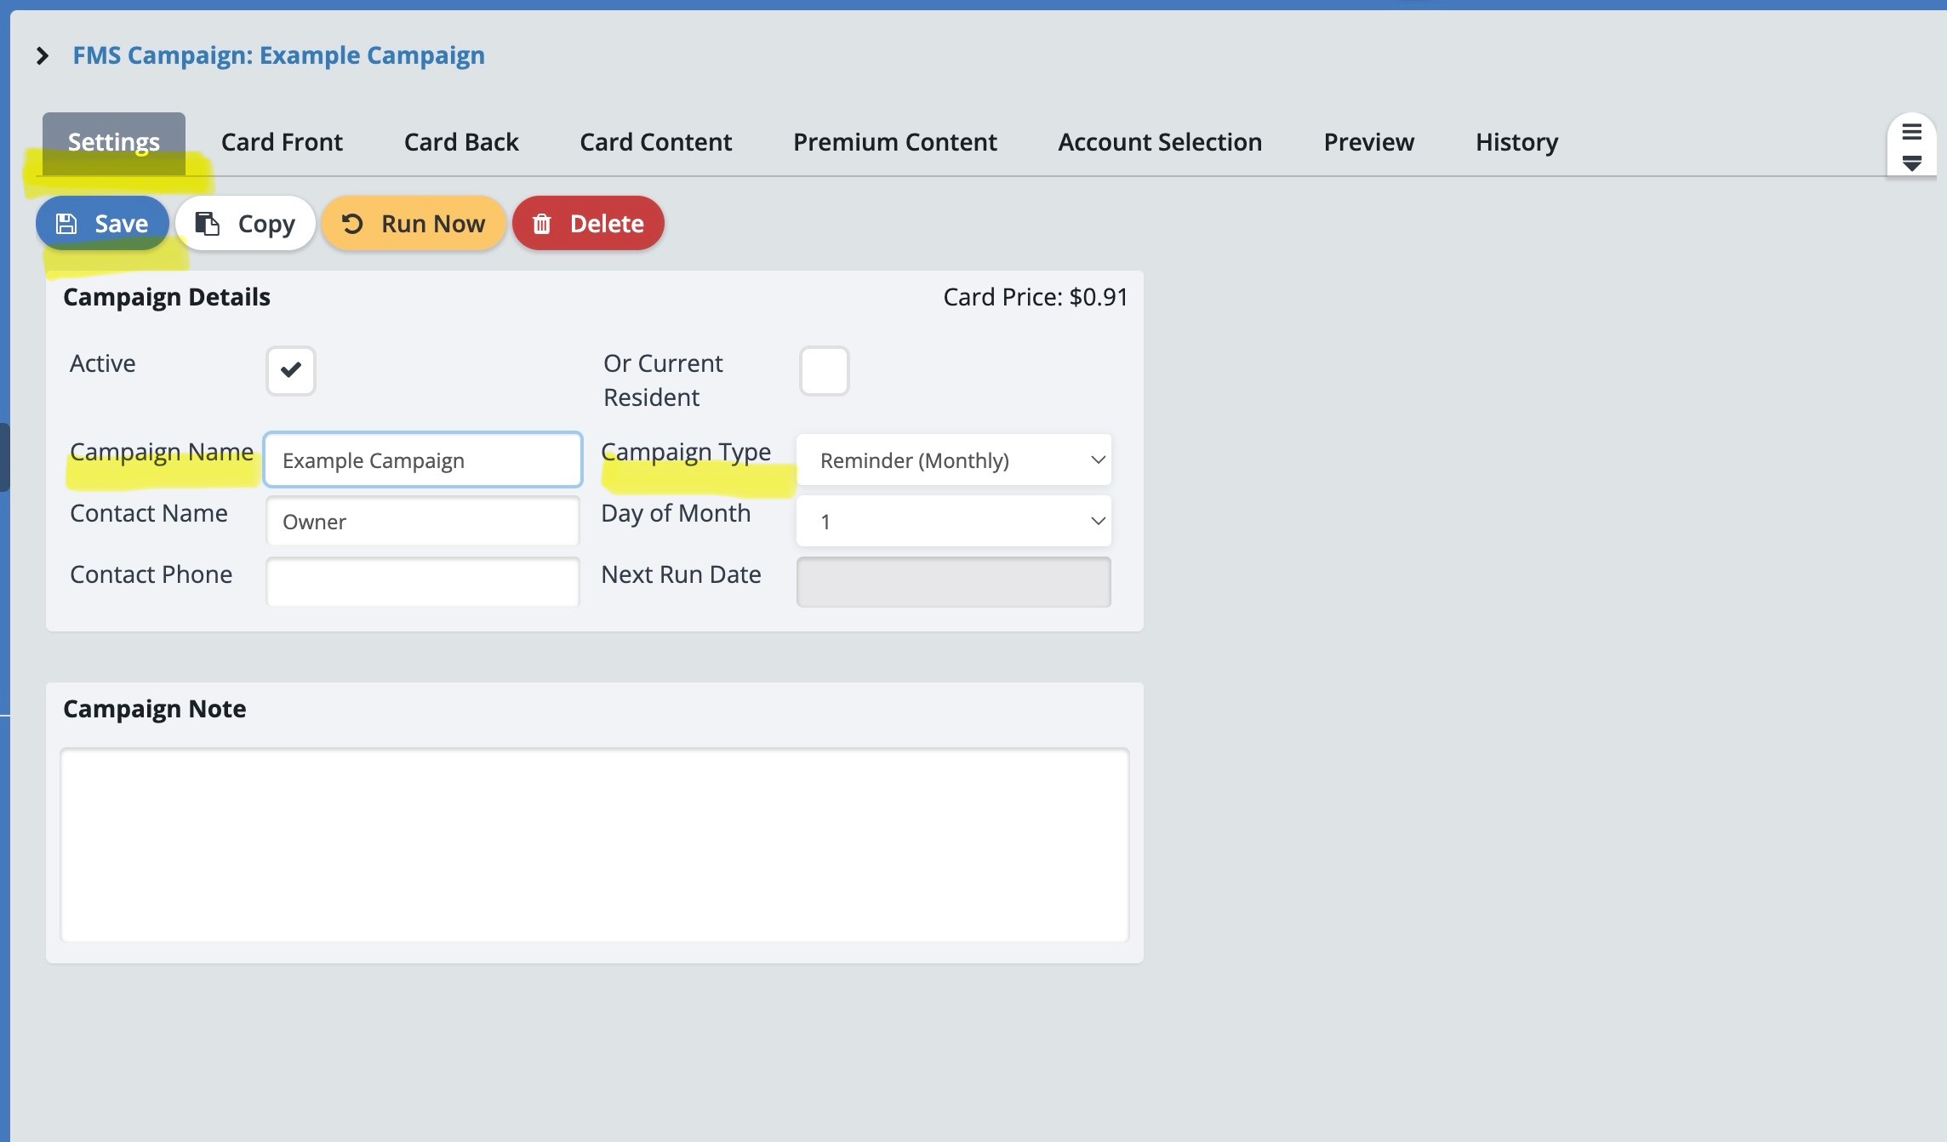Focus the Contact Phone input field
The width and height of the screenshot is (1947, 1142).
coord(423,582)
